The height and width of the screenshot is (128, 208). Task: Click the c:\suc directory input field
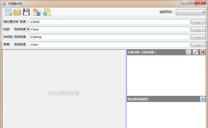pyautogui.click(x=110, y=29)
